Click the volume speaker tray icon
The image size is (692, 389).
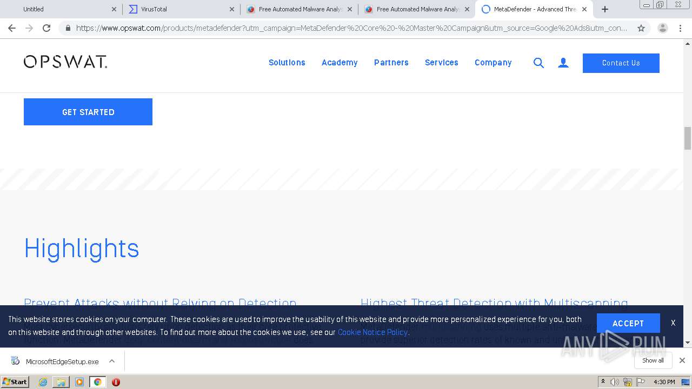(615, 382)
